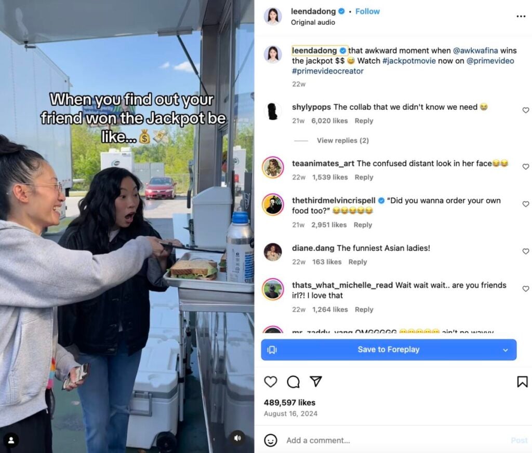Like teaanimates_art comment heart
The image size is (532, 453).
click(526, 167)
